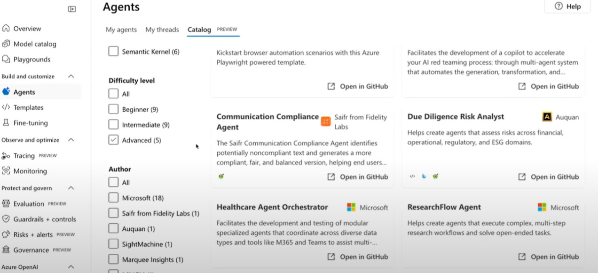Click the Due Diligence Risk Analyst title
The height and width of the screenshot is (273, 598).
click(456, 117)
